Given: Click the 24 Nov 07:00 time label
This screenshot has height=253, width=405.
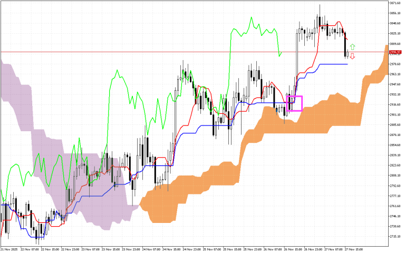Looking at the screenshot, I should click(151, 249).
